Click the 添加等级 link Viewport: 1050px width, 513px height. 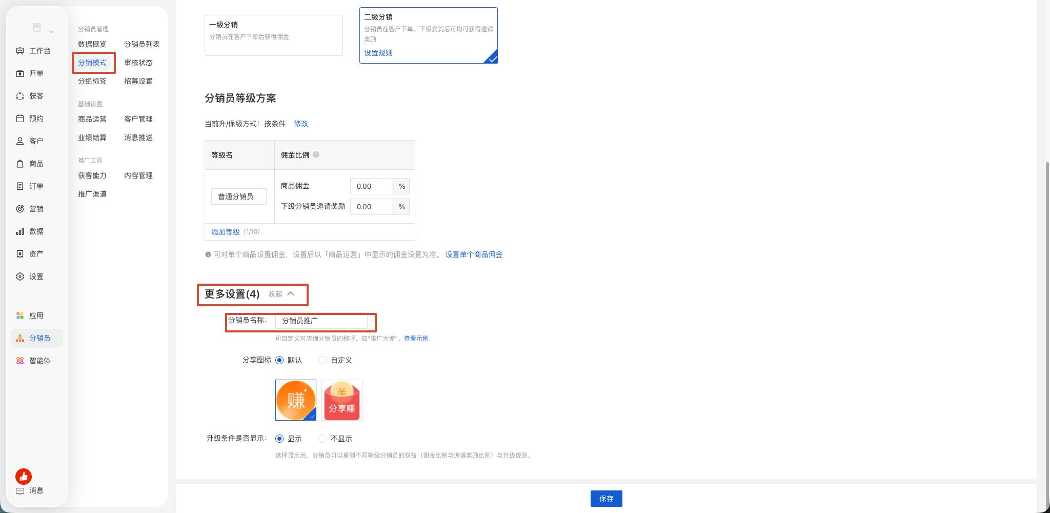[x=226, y=232]
